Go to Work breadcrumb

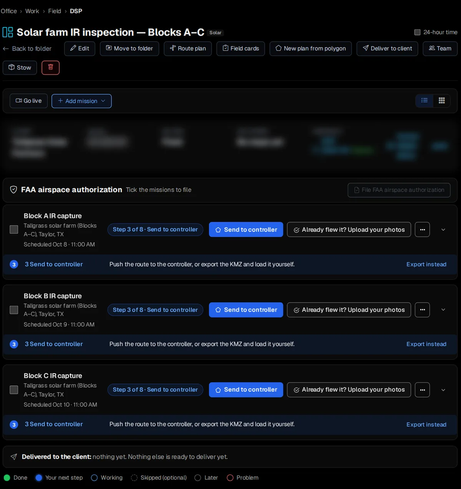(x=32, y=11)
